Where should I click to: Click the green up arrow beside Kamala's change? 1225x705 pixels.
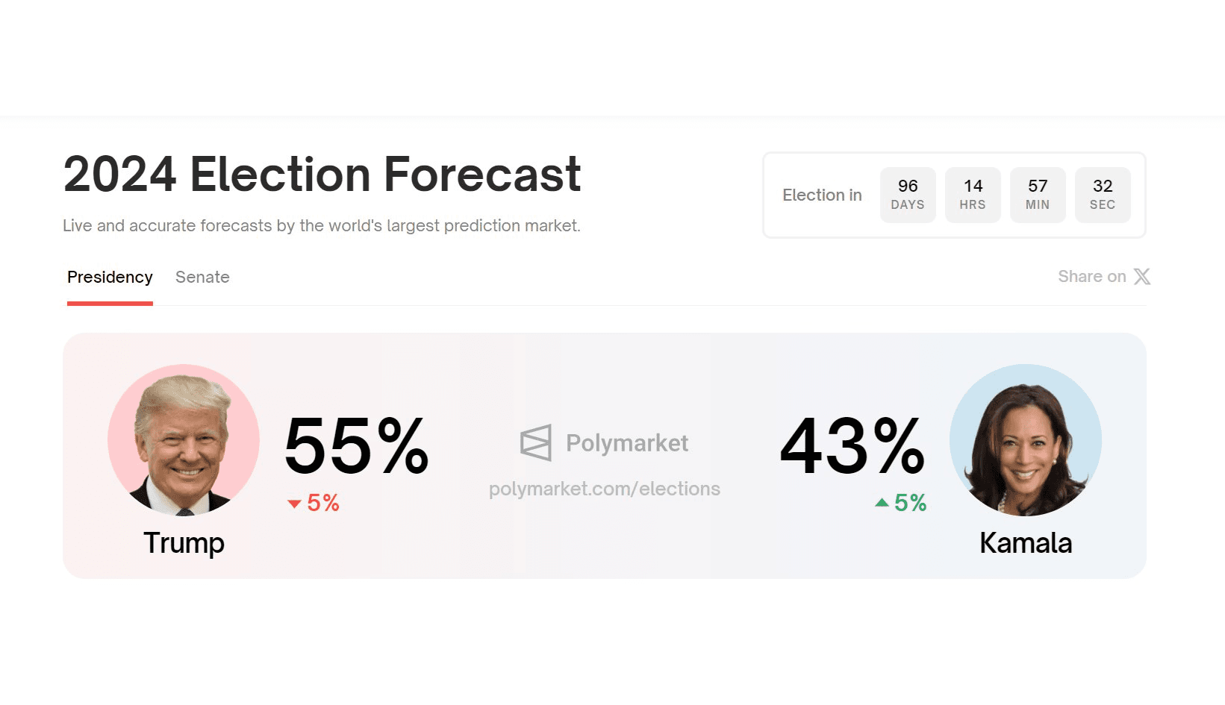[x=882, y=503]
